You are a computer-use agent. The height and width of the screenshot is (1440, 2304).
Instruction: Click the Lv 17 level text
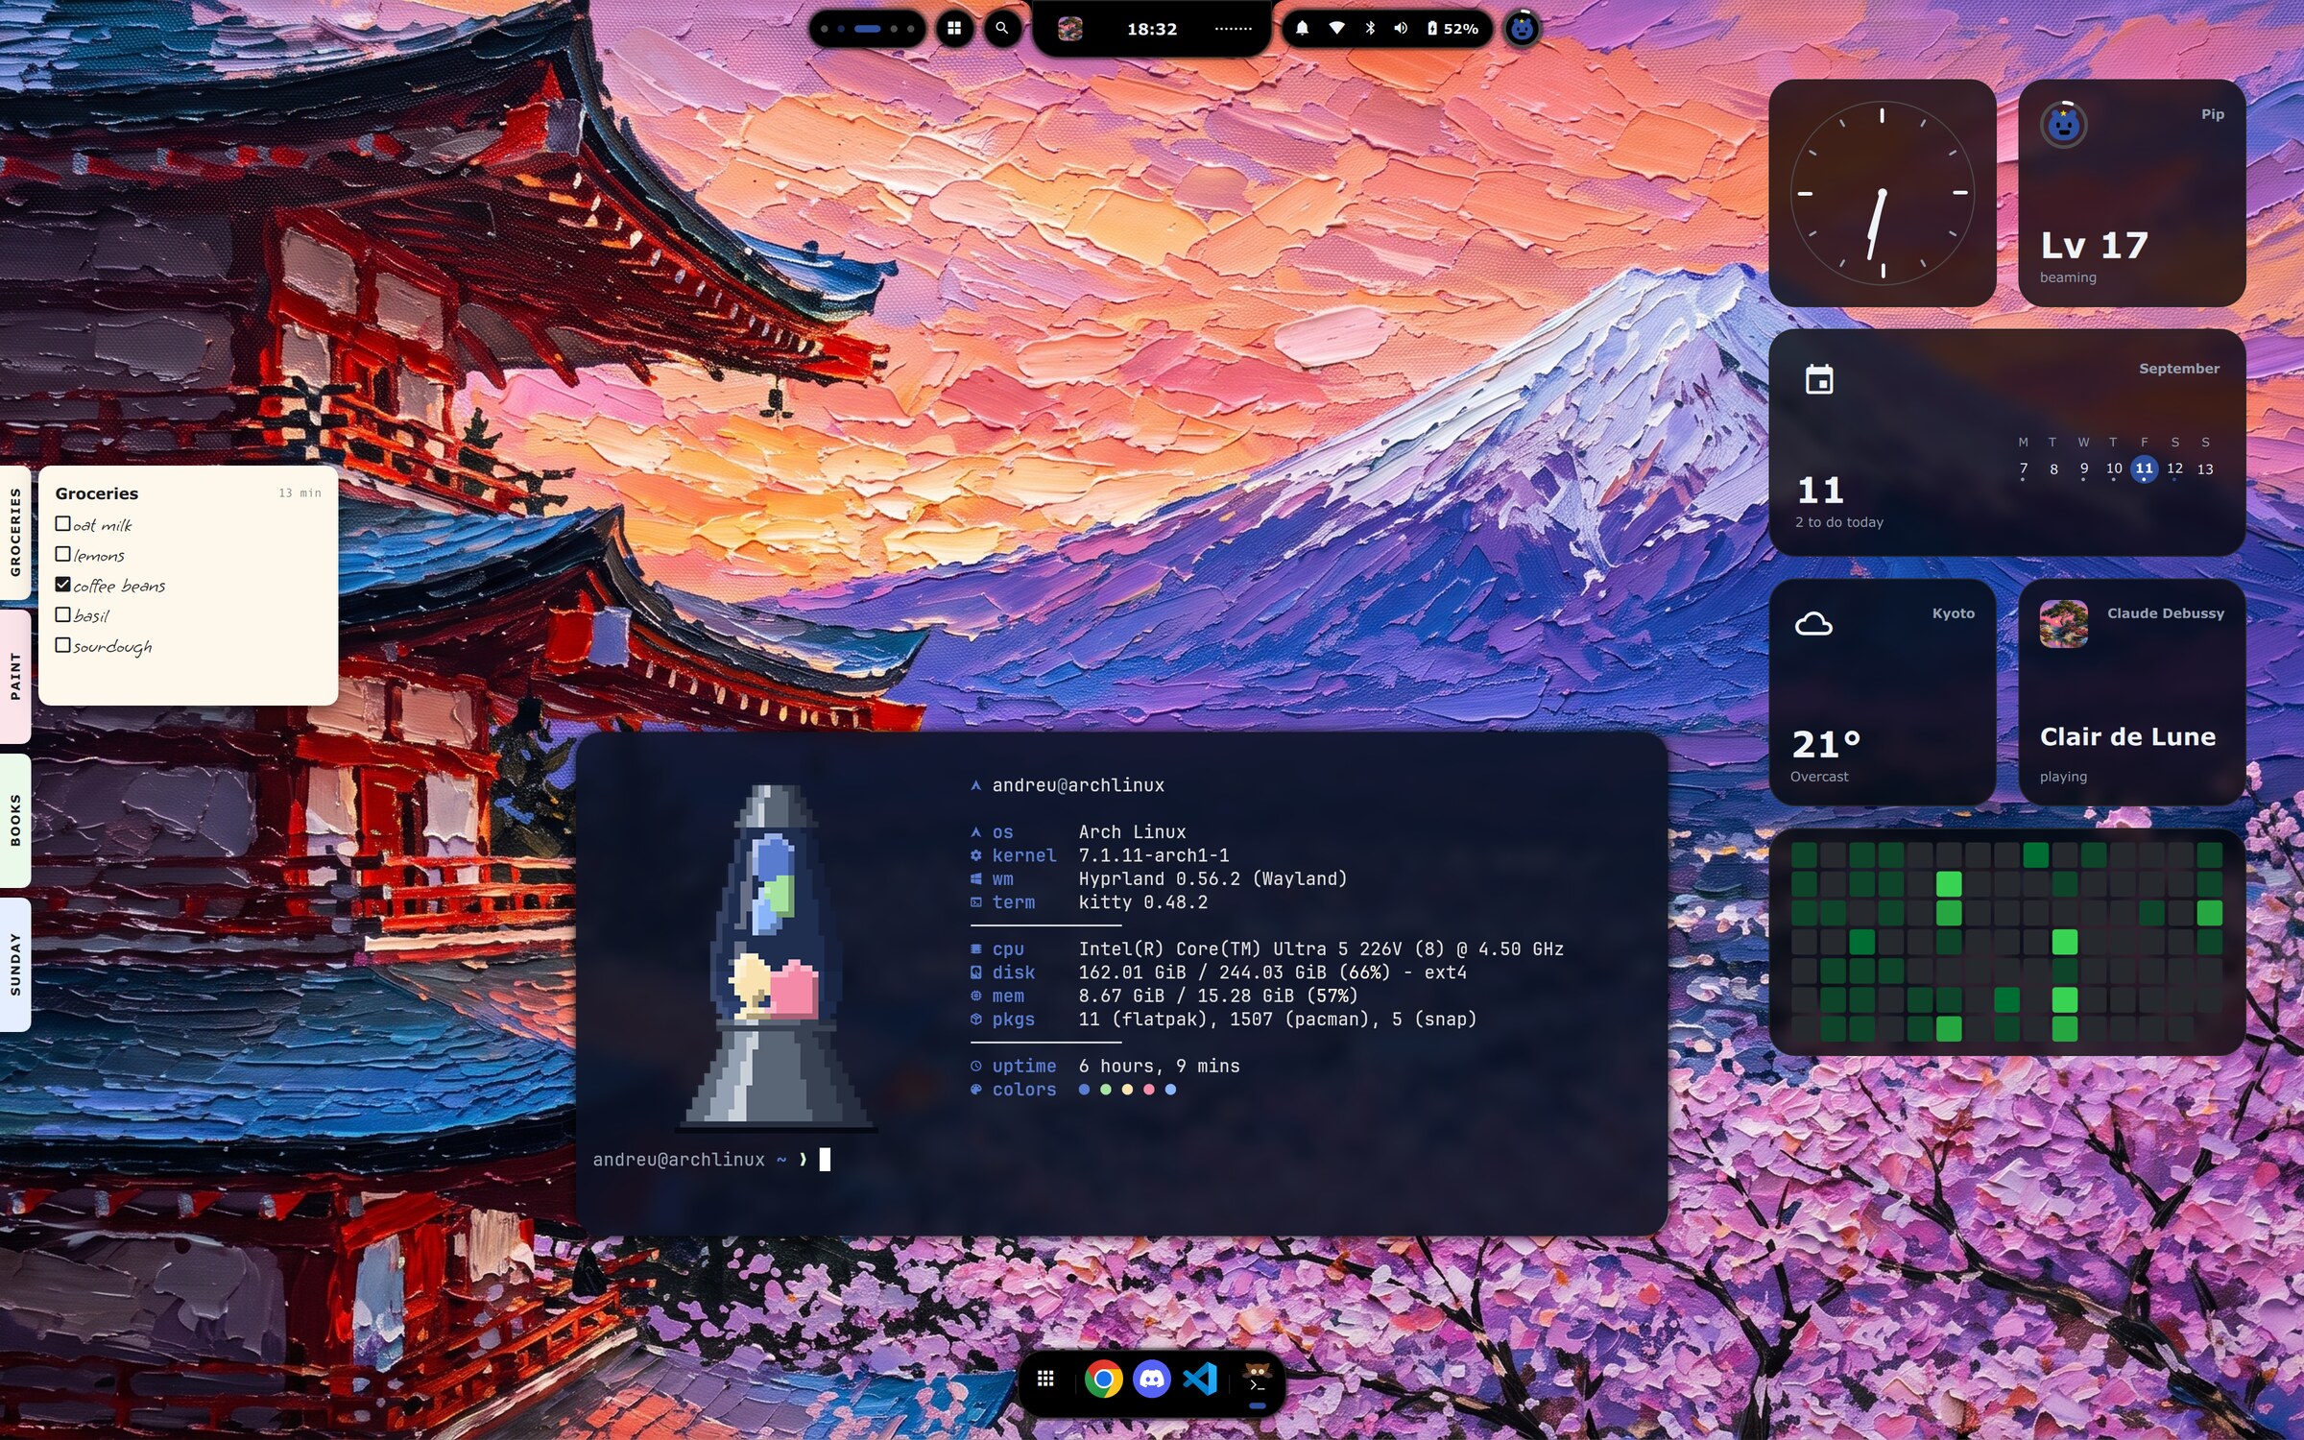2094,246
